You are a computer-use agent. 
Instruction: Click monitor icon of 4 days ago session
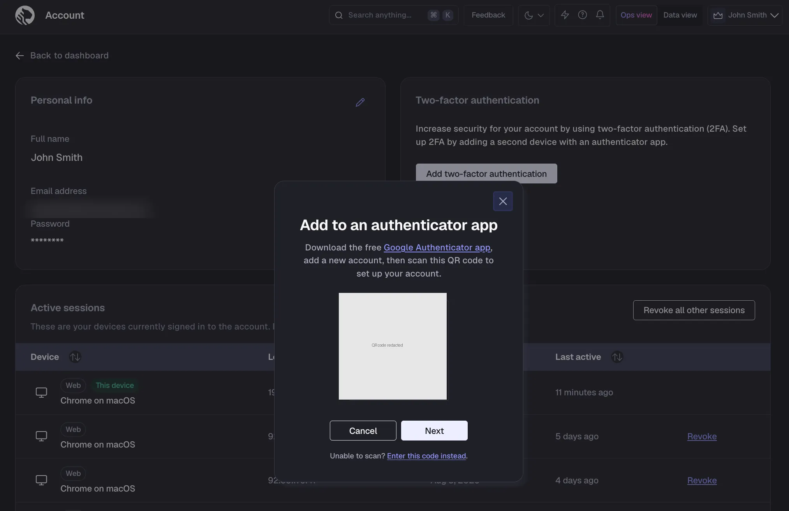click(x=41, y=480)
